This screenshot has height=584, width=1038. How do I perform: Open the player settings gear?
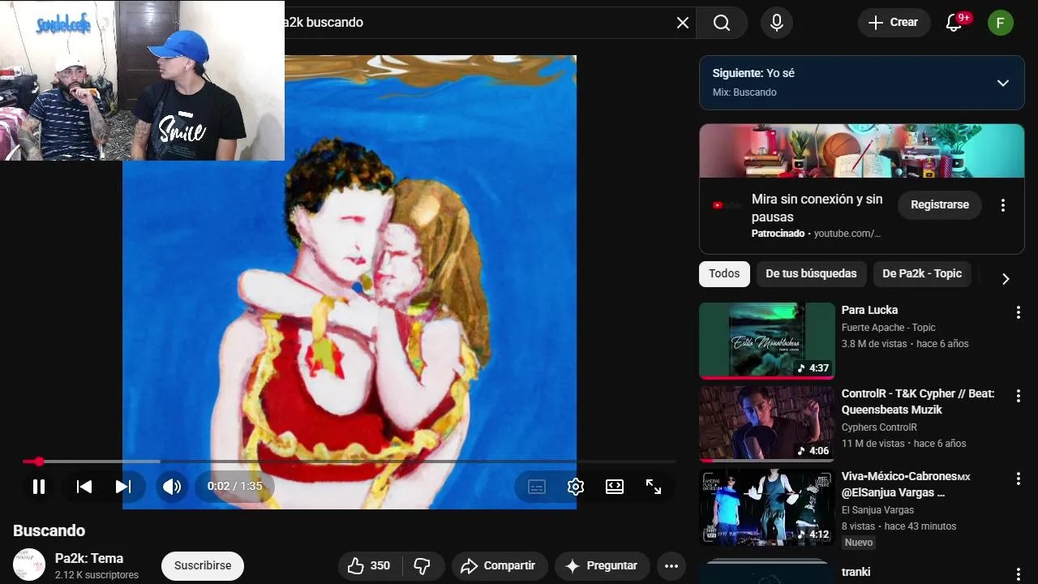coord(576,487)
